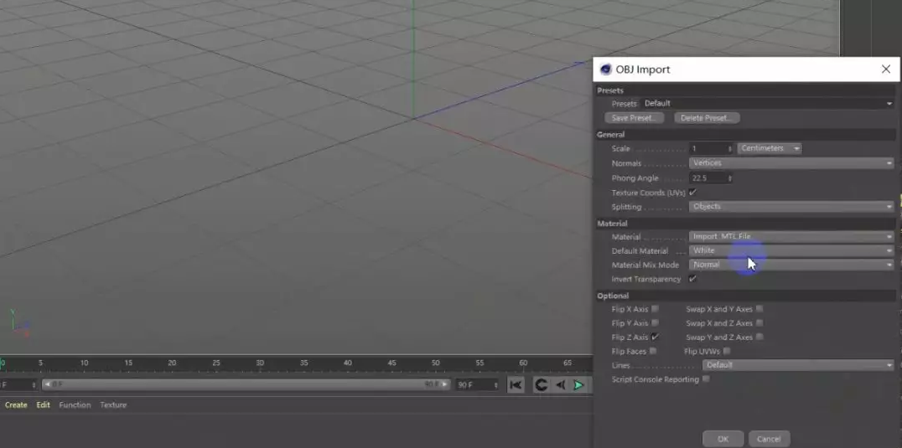Uncheck Flip Z Axis
902x448 pixels.
click(655, 337)
